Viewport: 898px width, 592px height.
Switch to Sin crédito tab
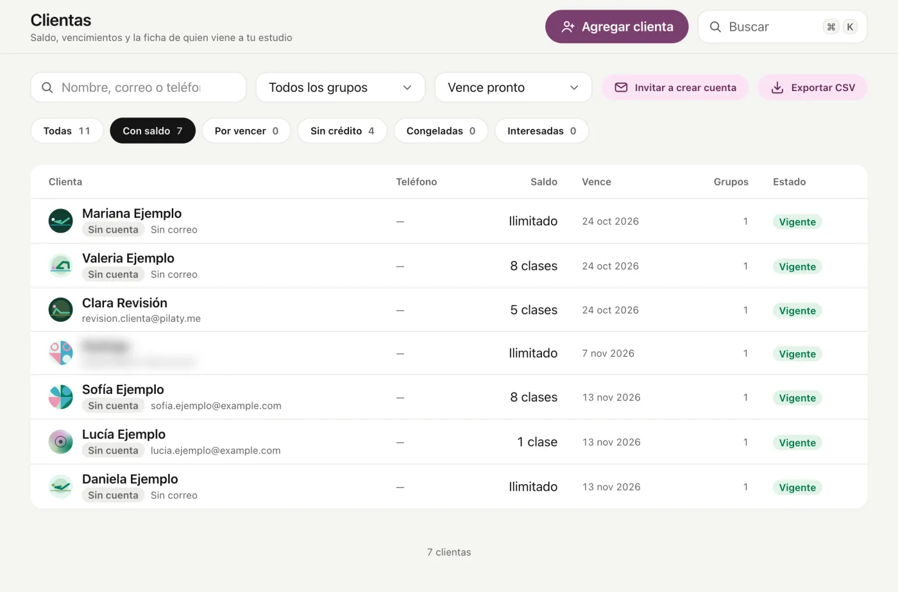pos(343,131)
